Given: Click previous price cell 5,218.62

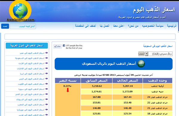Looking at the screenshot, I should pos(97,86).
